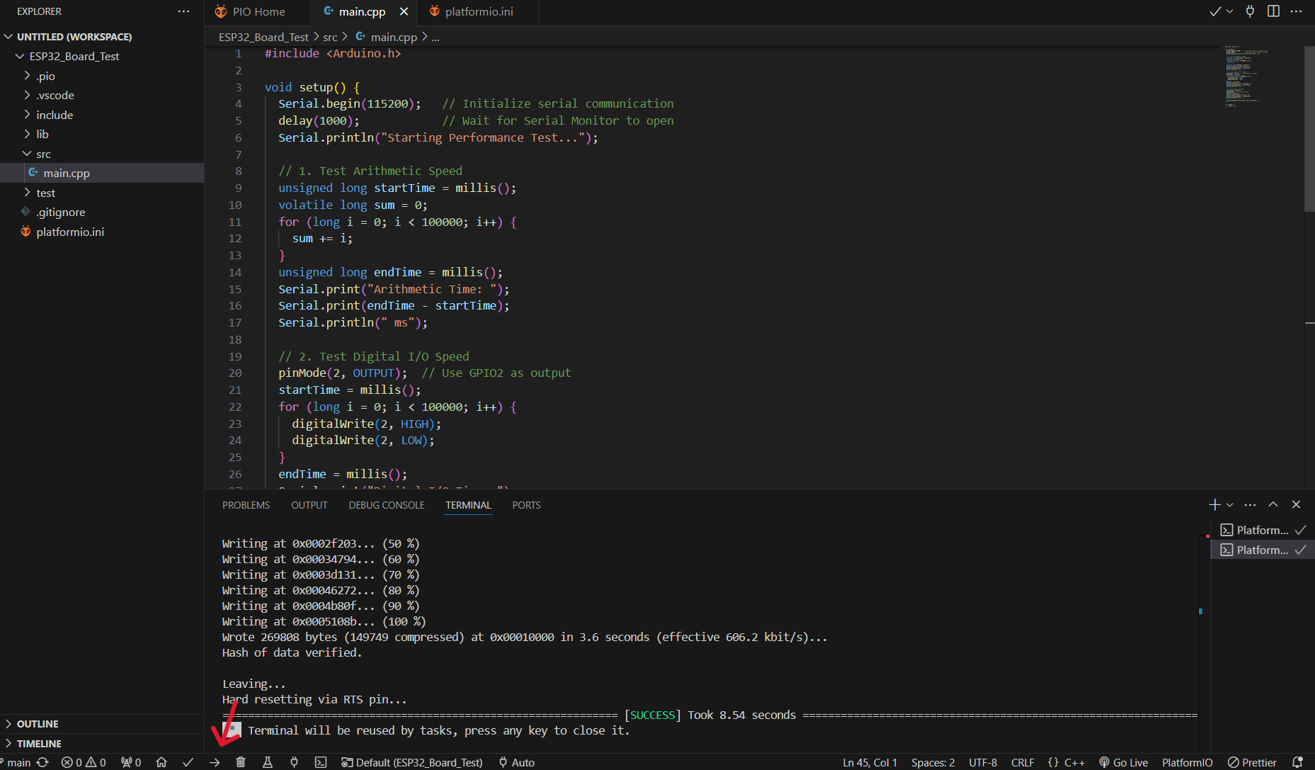
Task: Open the launch profile dropdown beside new terminal
Action: click(1229, 504)
